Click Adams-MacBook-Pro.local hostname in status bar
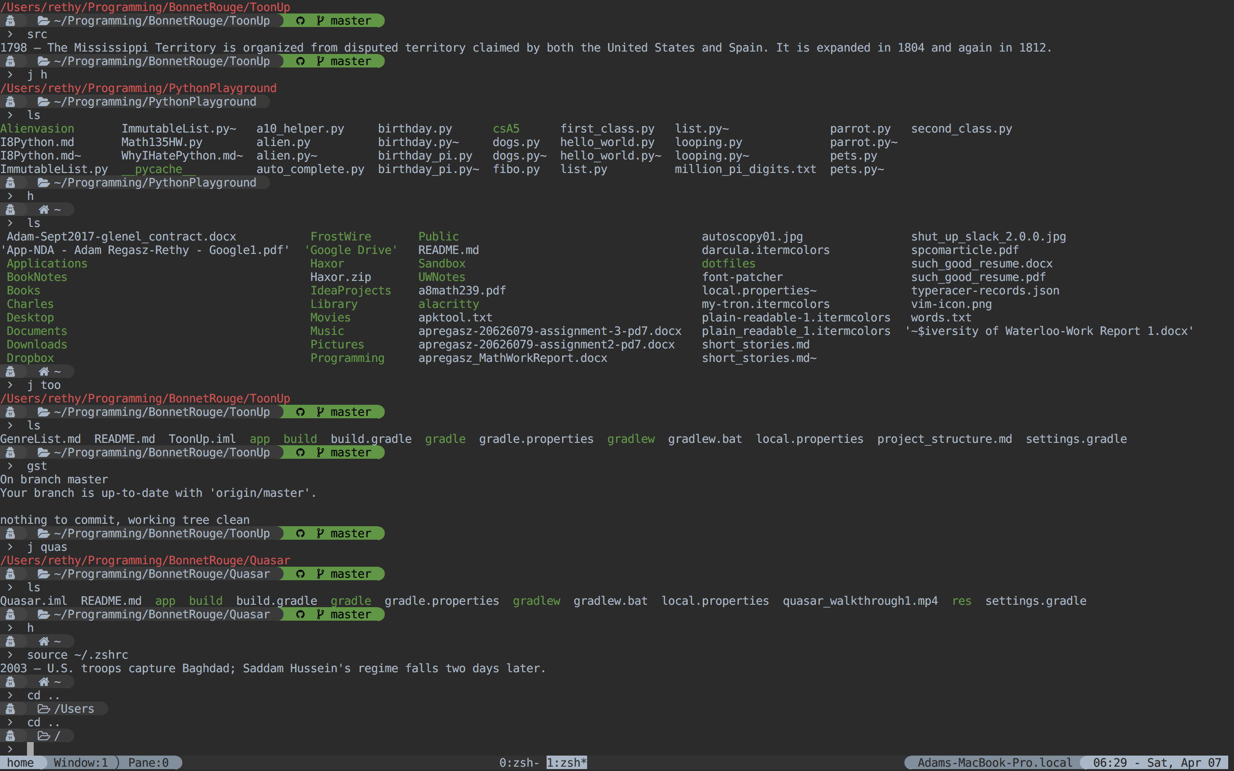 994,763
